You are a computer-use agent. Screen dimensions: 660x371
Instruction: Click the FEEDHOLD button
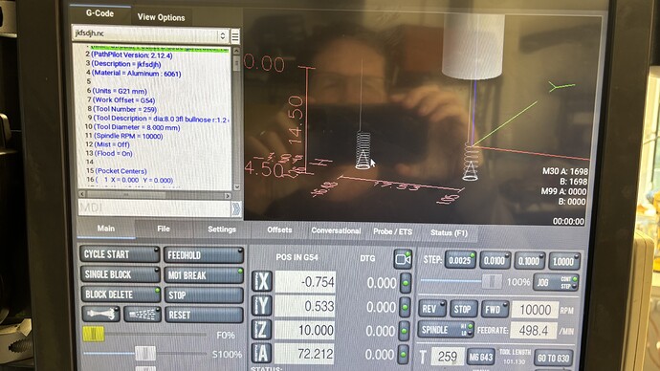tap(204, 255)
